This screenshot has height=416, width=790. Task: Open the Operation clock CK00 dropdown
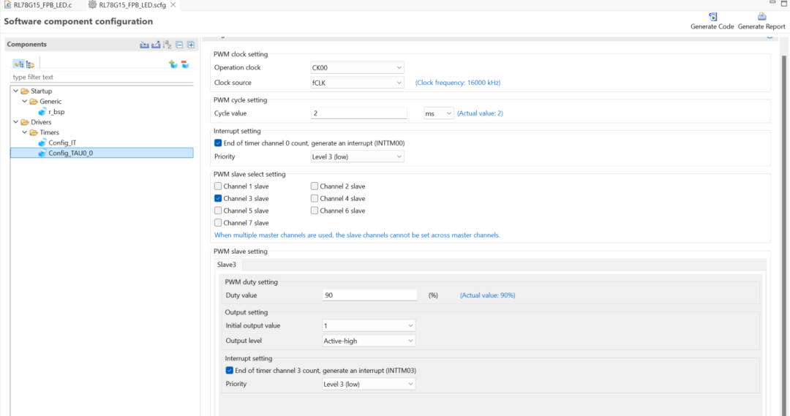pyautogui.click(x=357, y=68)
